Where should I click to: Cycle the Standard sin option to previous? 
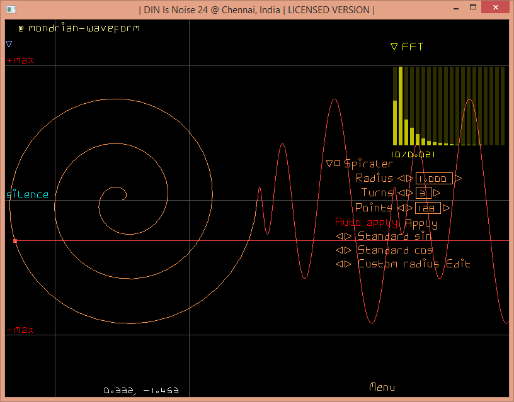(x=339, y=237)
